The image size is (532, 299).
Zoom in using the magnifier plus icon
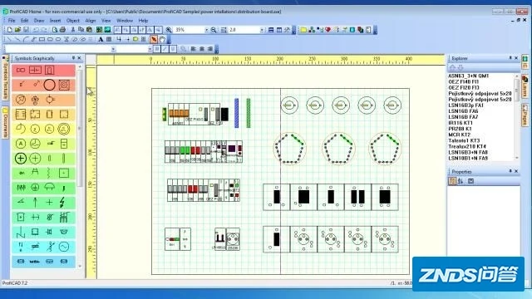(x=169, y=30)
